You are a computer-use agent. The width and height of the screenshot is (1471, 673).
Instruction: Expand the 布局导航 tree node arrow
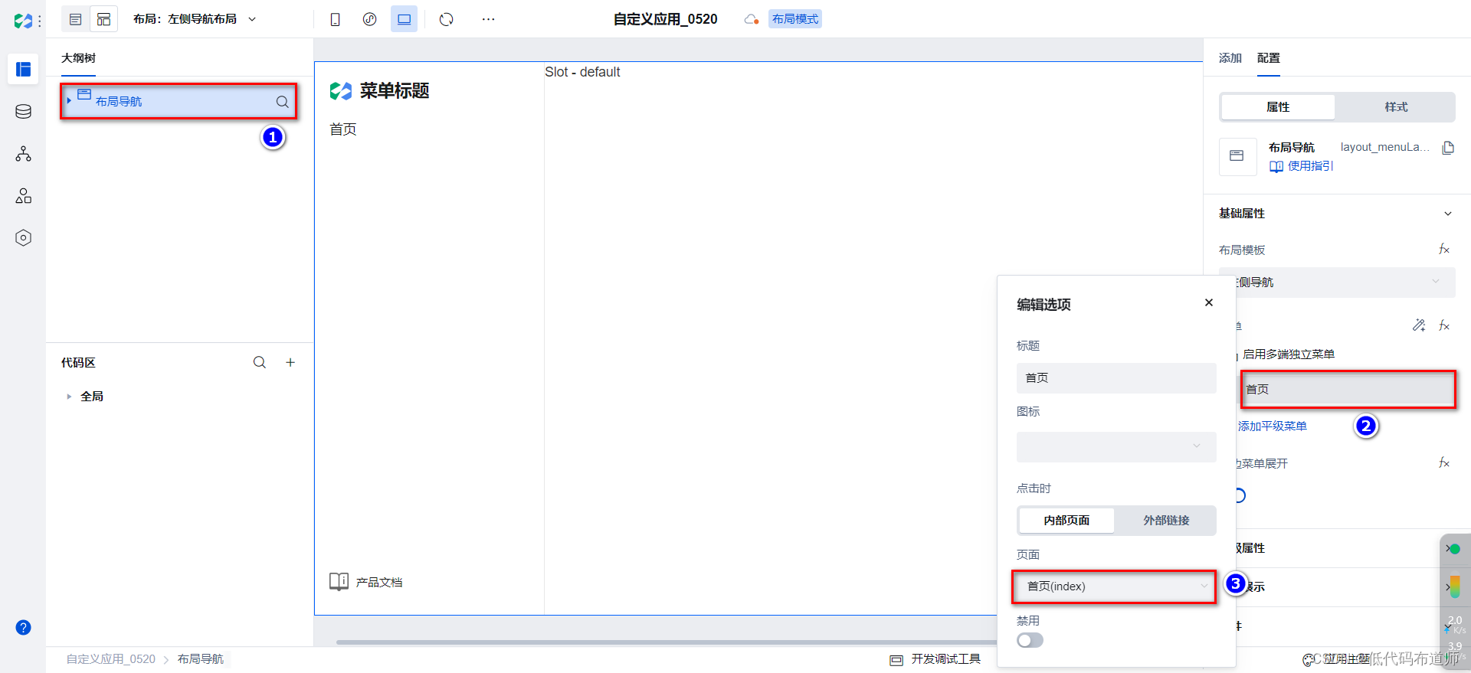69,101
